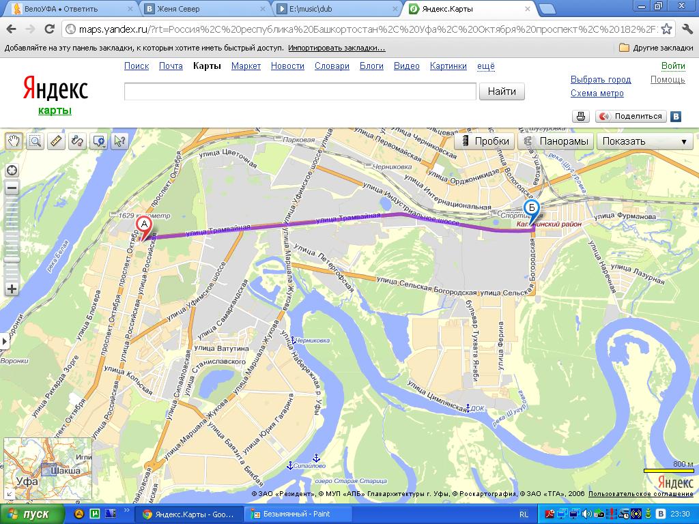The width and height of the screenshot is (699, 524).
Task: Open the Почта service link
Action: (x=171, y=66)
